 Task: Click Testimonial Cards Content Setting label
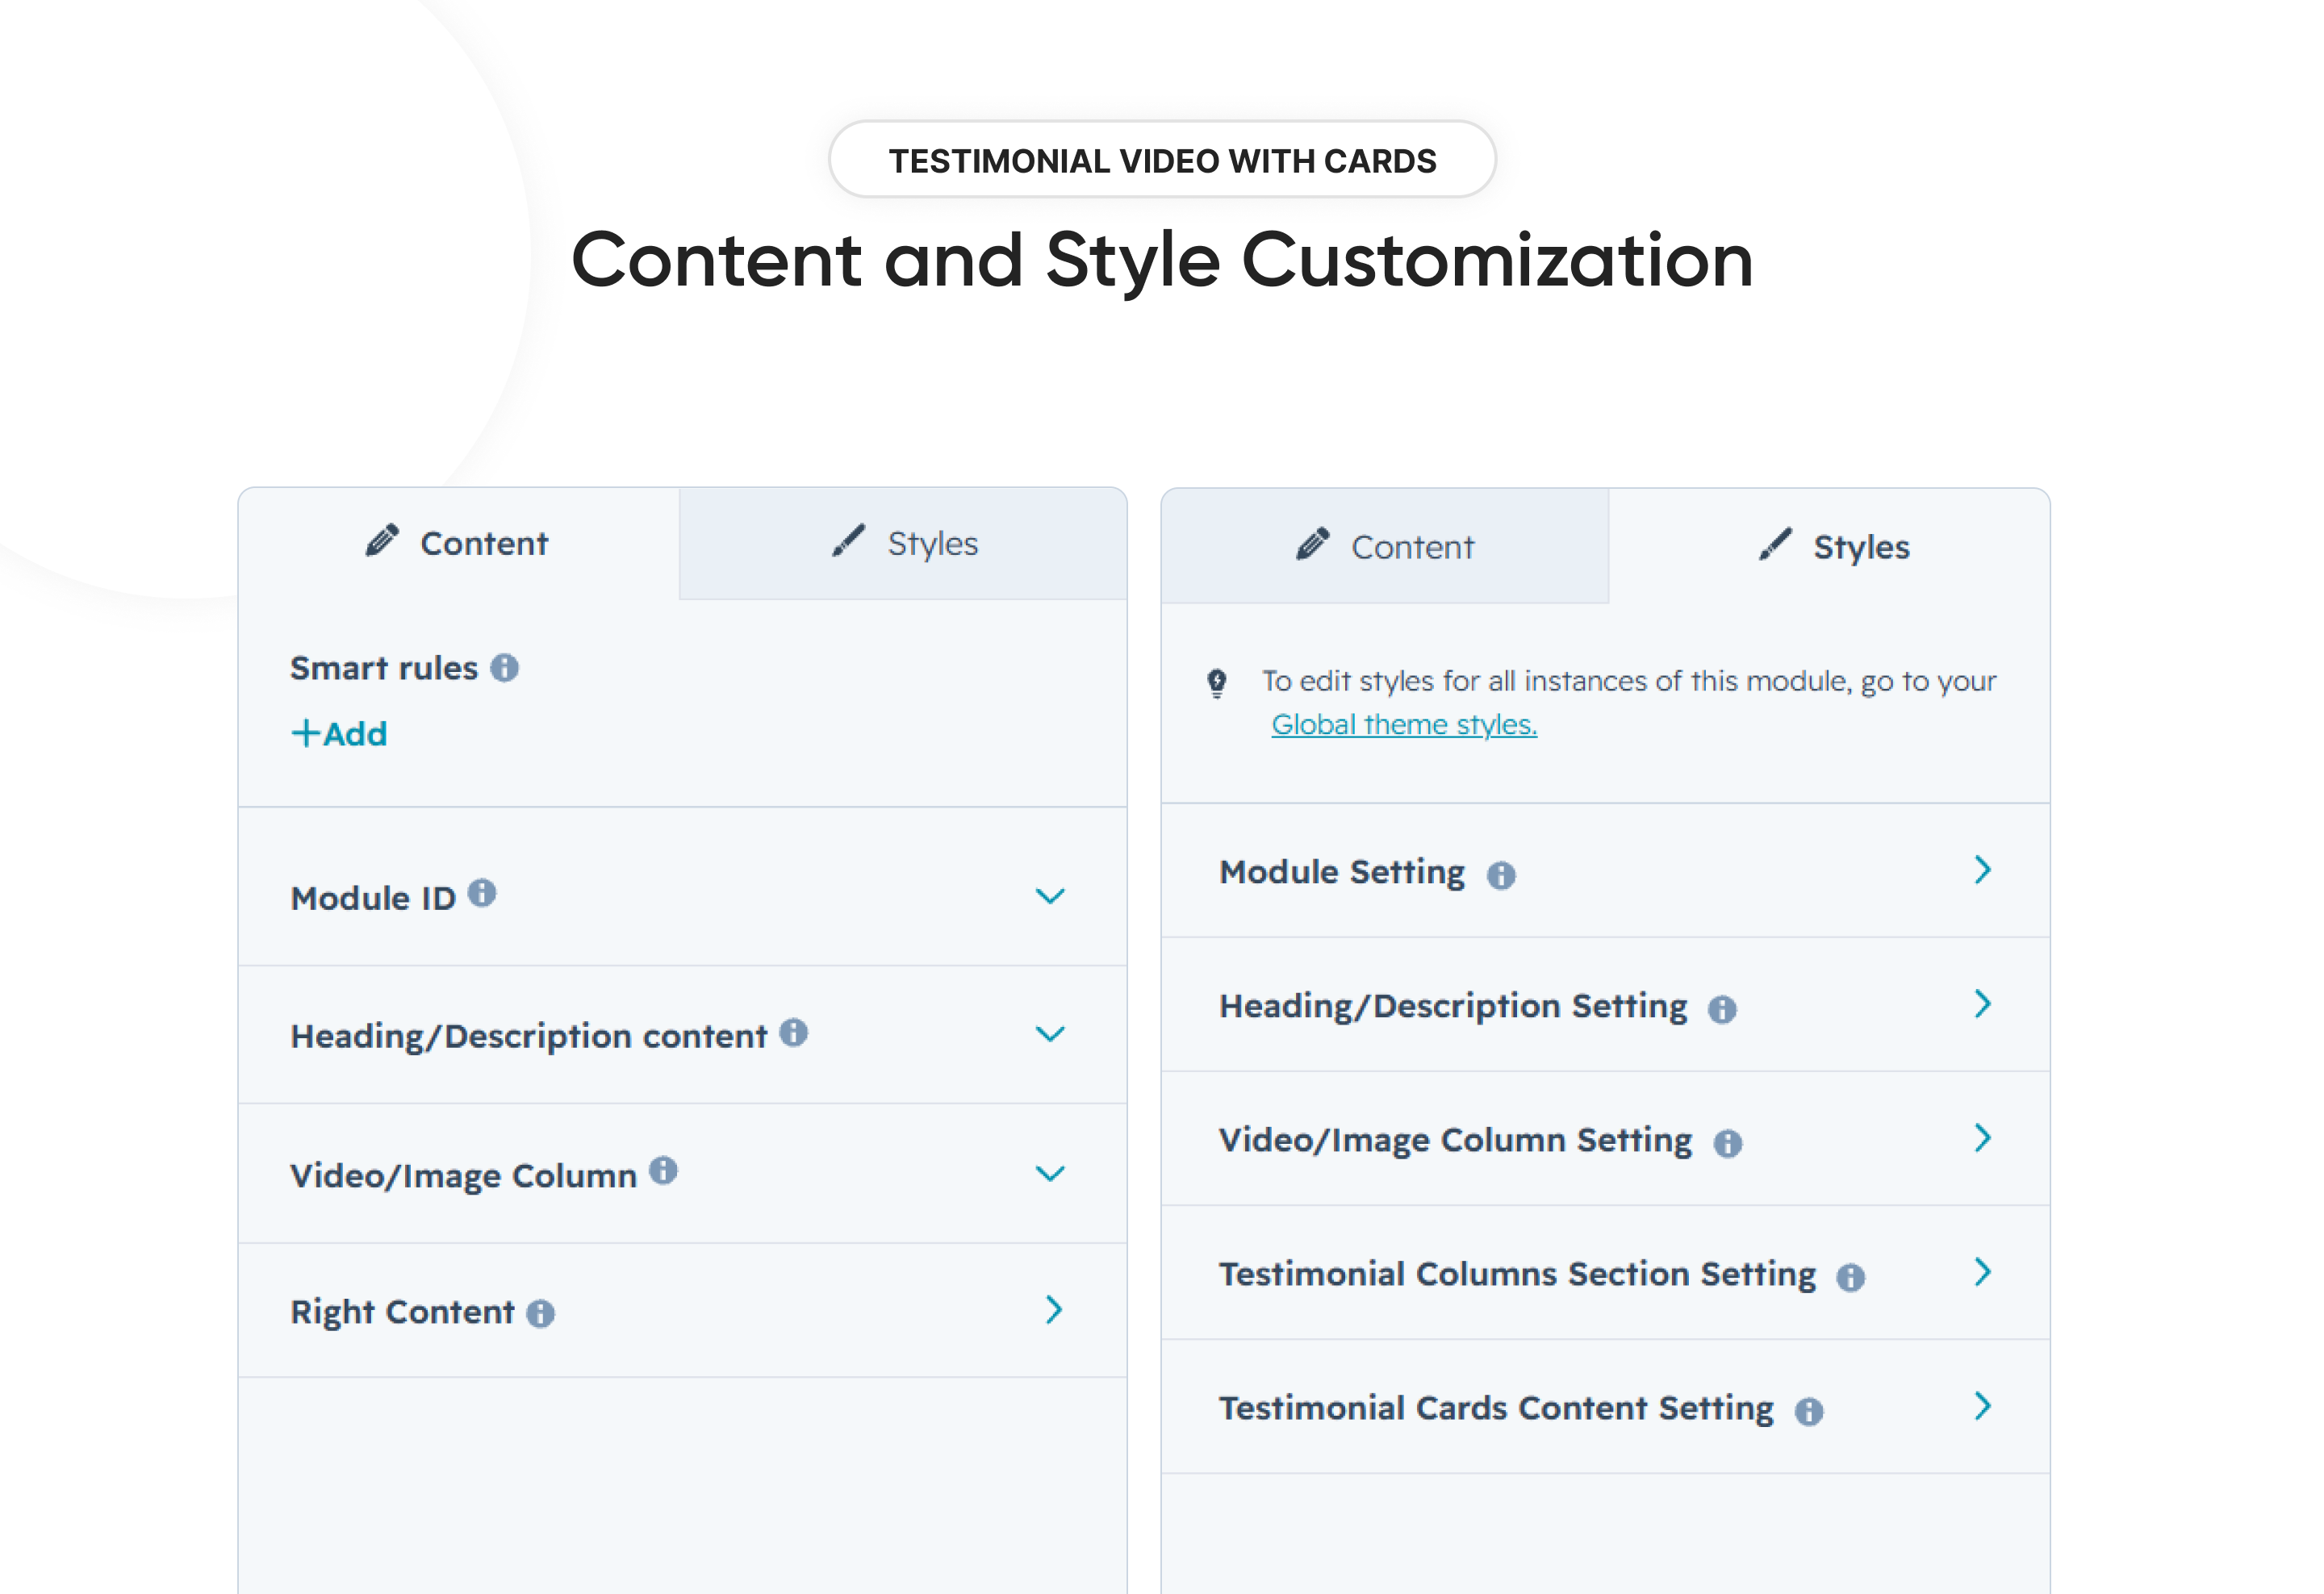pos(1496,1408)
